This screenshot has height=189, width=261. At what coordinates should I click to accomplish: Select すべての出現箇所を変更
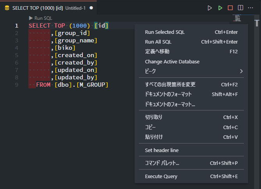191,85
